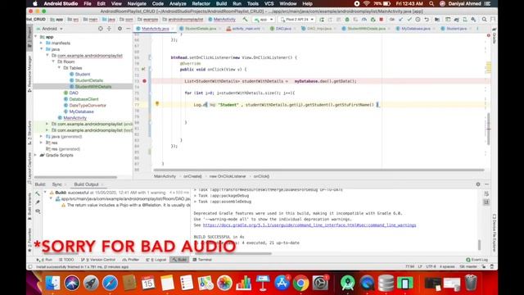Click the yellow lightbulb intention icon
This screenshot has height=295, width=524.
(x=157, y=104)
